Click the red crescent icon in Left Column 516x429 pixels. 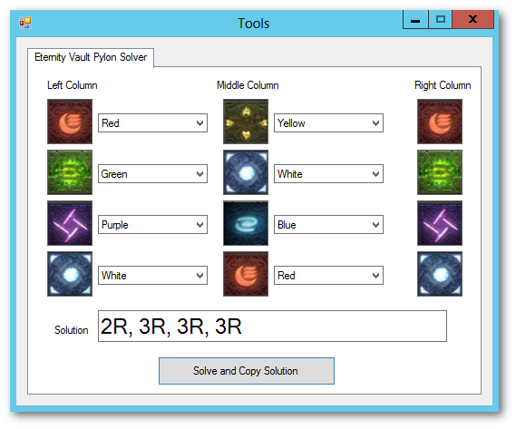pos(70,122)
